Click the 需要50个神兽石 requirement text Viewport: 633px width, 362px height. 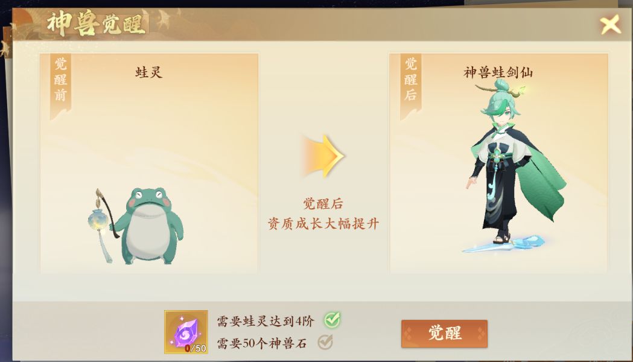pos(262,343)
